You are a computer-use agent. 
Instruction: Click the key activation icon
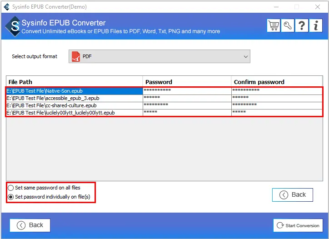[x=288, y=25]
